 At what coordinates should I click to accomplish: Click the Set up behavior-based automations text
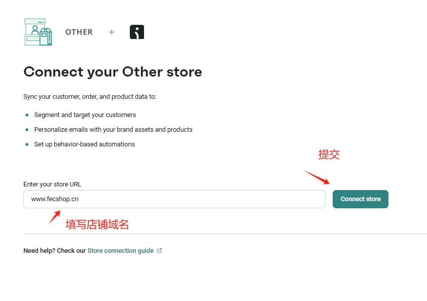(x=84, y=144)
